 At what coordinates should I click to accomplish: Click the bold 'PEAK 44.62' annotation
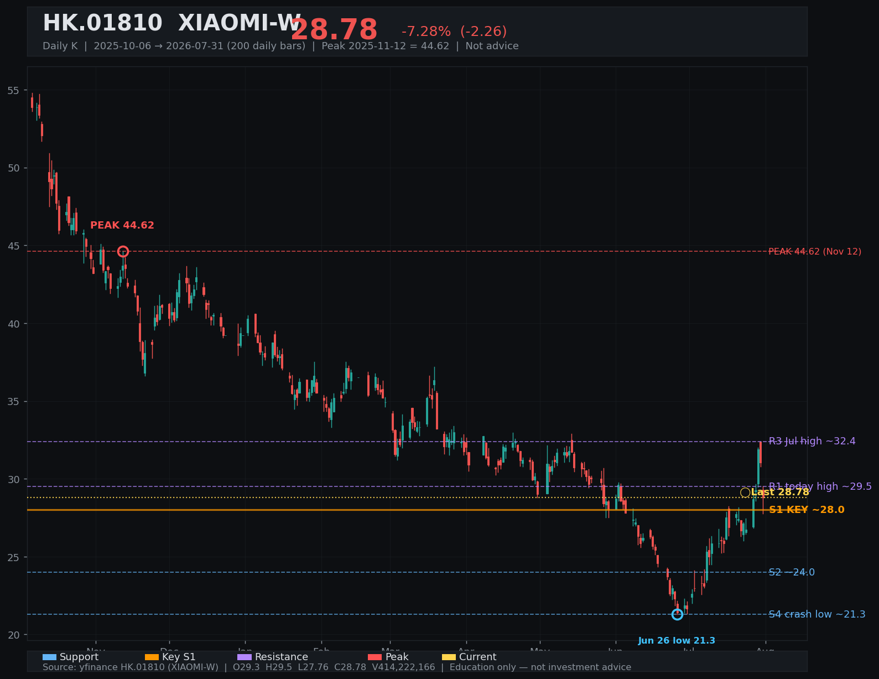click(122, 225)
